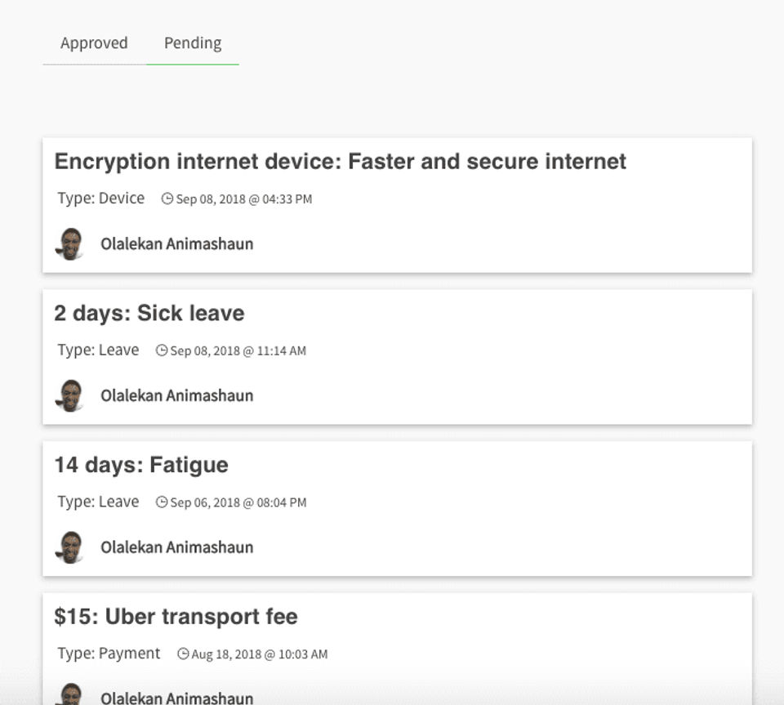Click timestamp 'Sep 06, 2018 @ 08:04 PM'

[238, 502]
